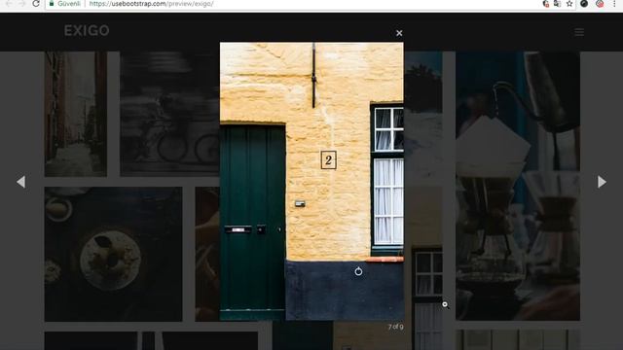The width and height of the screenshot is (623, 350).
Task: Close the lightbox with the X button
Action: pos(399,33)
